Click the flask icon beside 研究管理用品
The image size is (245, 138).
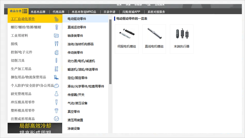[x=56, y=94]
